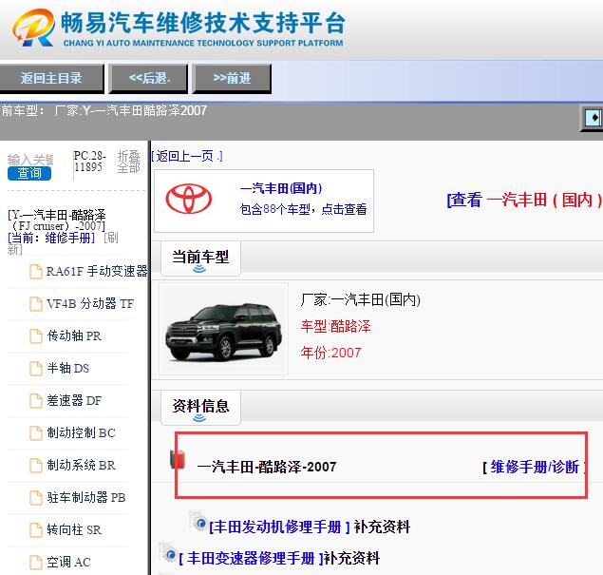Viewport: 603px width, 575px height.
Task: Click the blue 查询 search button
Action: click(29, 174)
